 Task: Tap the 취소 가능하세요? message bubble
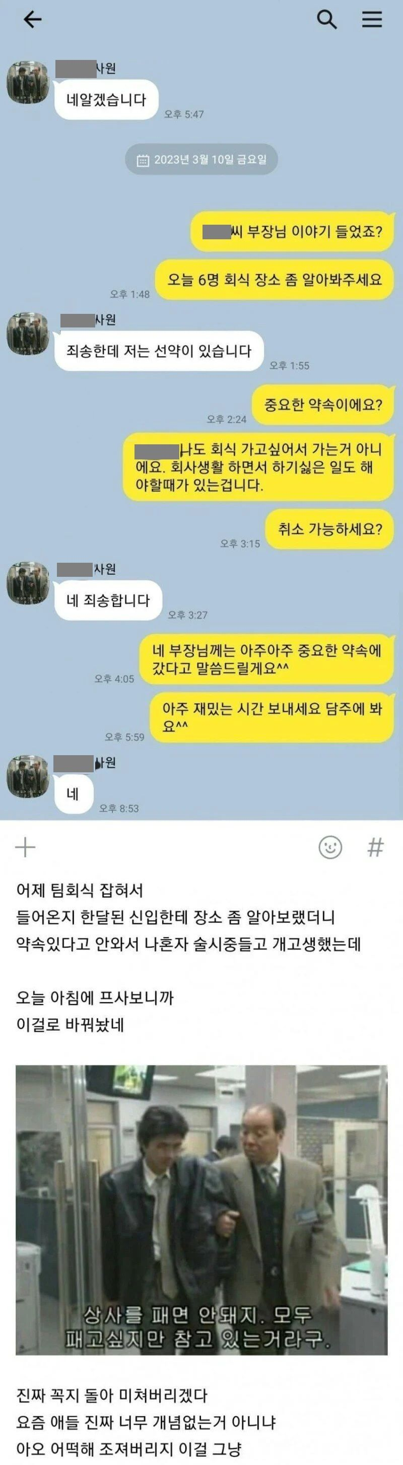pyautogui.click(x=329, y=529)
